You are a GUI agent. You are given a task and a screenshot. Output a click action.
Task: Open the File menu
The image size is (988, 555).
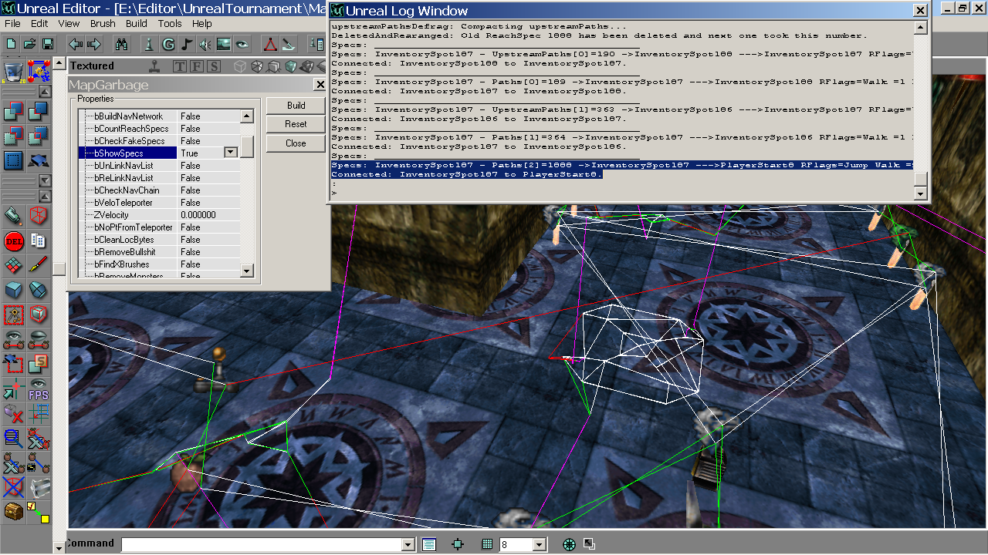(x=13, y=24)
